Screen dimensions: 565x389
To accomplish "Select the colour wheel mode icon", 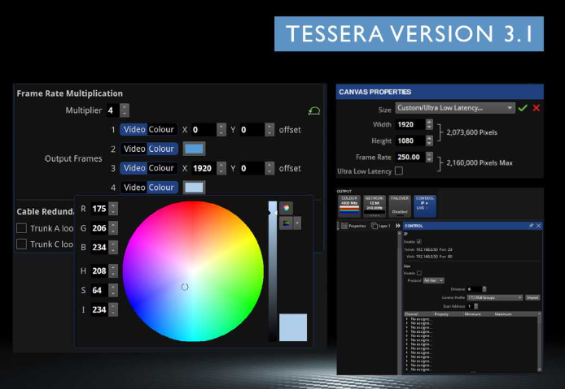I will point(286,208).
